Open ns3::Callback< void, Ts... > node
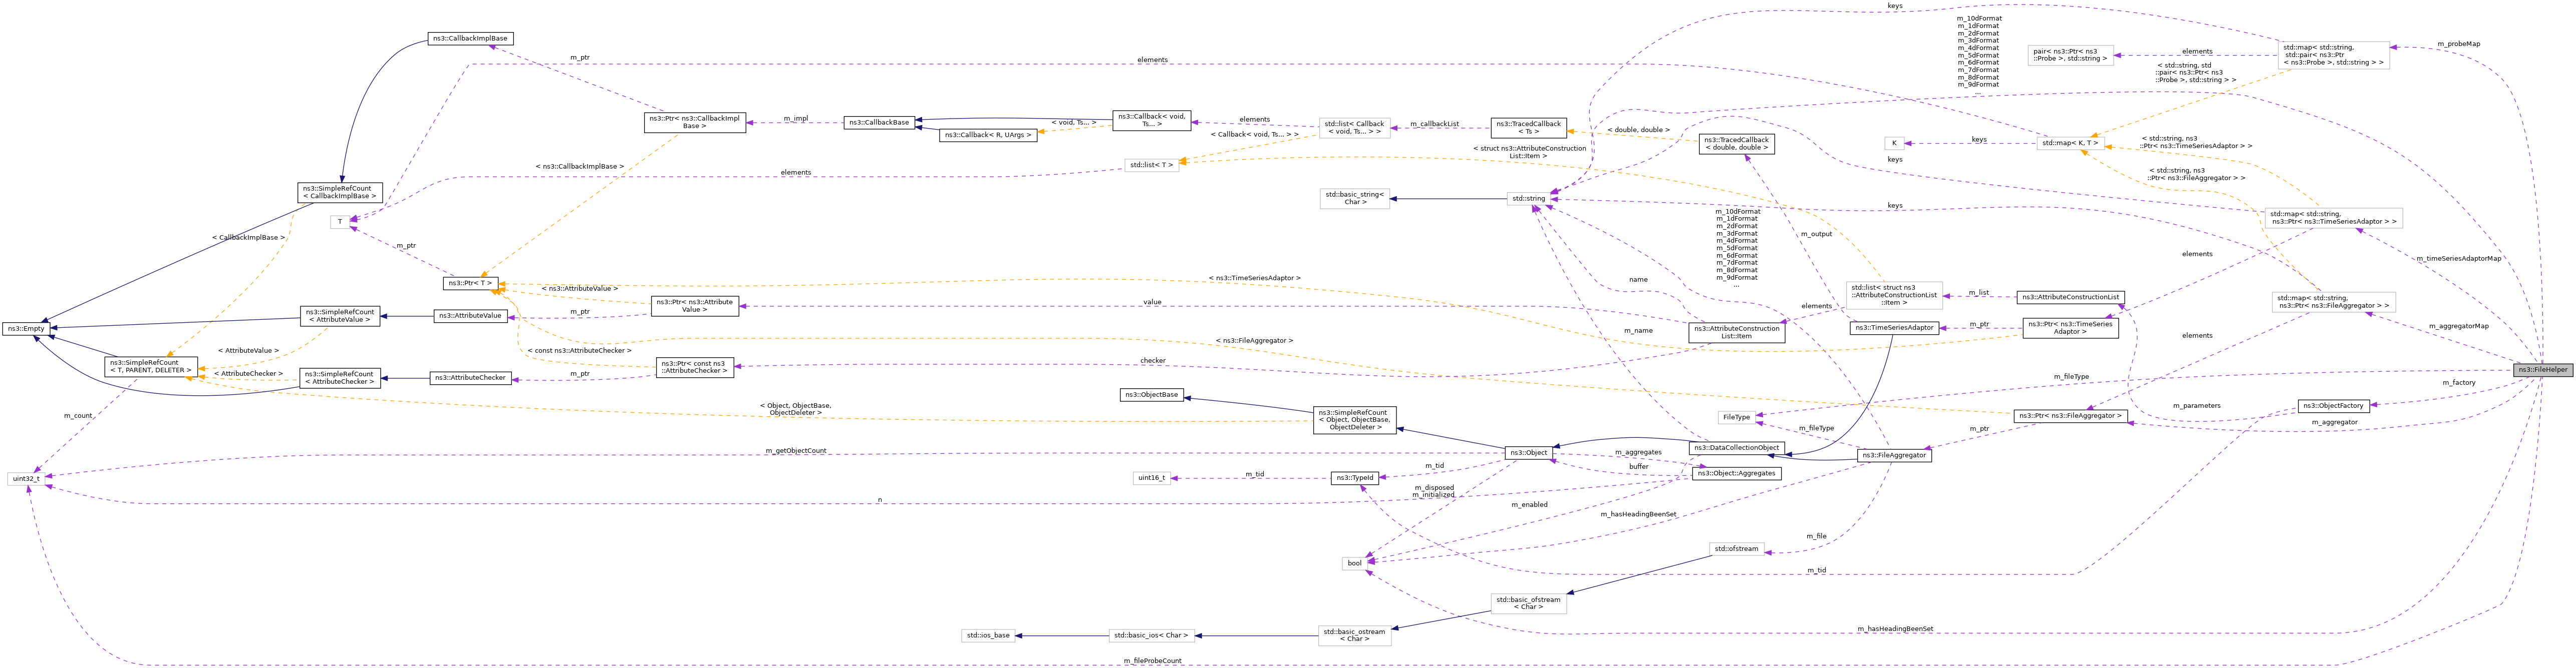Viewport: 2576px width, 668px height. [x=1152, y=120]
